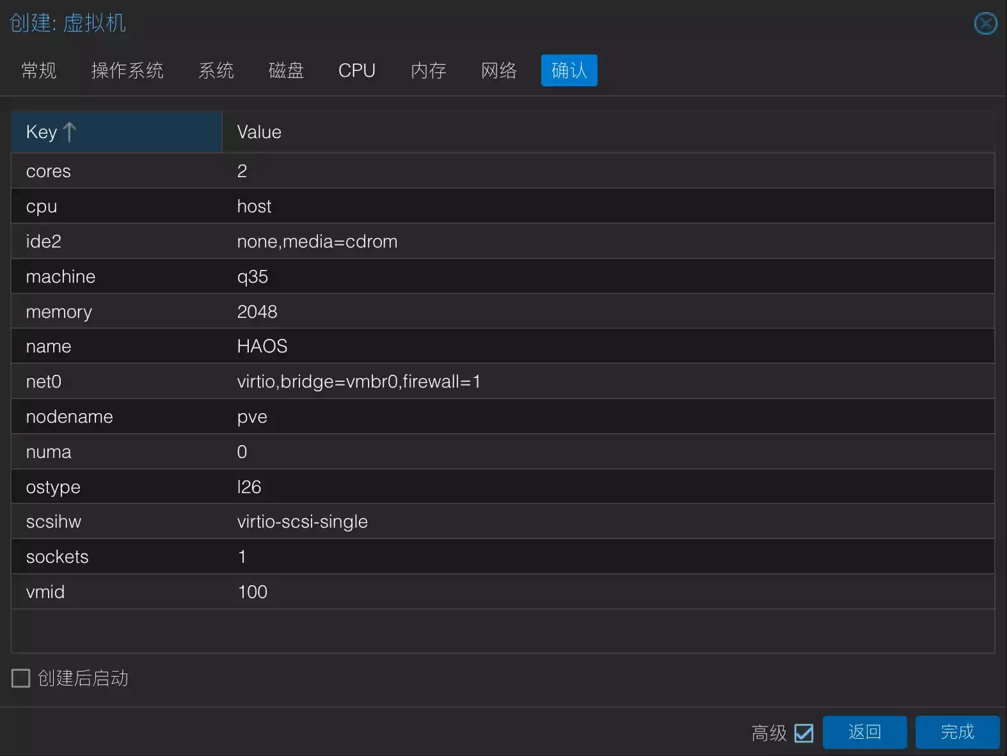The image size is (1007, 756).
Task: Sort by the Value column header
Action: [608, 132]
